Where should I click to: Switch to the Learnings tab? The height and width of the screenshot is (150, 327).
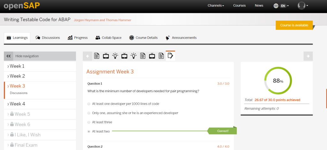(17, 38)
